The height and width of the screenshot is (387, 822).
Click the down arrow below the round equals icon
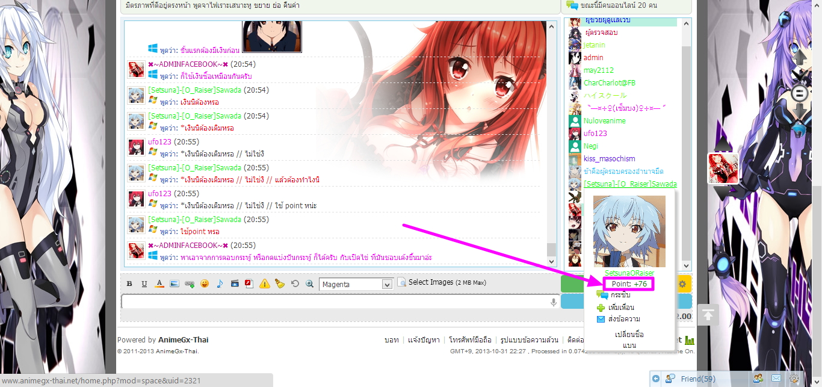coord(800,112)
